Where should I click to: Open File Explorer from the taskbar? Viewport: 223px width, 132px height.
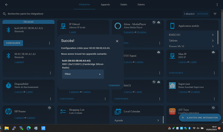pos(6,128)
